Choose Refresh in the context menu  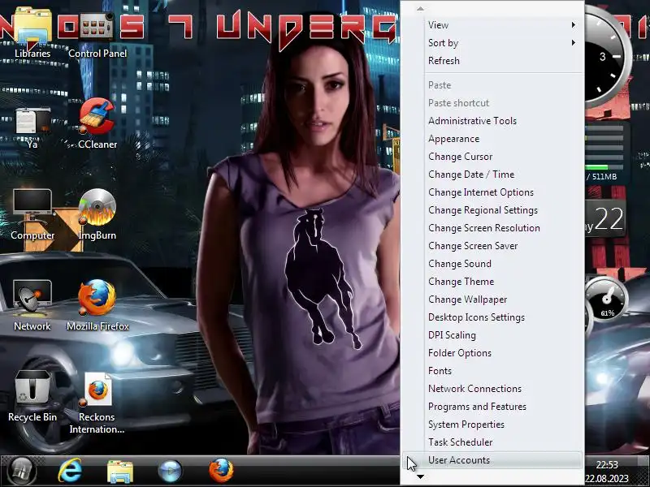tap(503, 60)
